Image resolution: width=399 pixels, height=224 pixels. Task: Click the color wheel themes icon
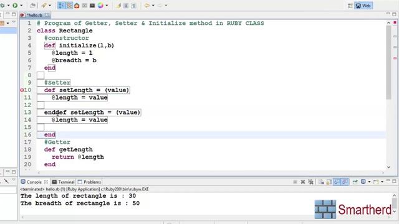(100, 6)
